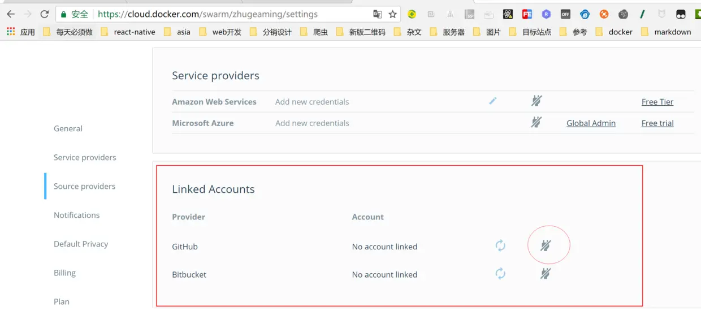
Task: Open the Free trial link
Action: pyautogui.click(x=657, y=123)
